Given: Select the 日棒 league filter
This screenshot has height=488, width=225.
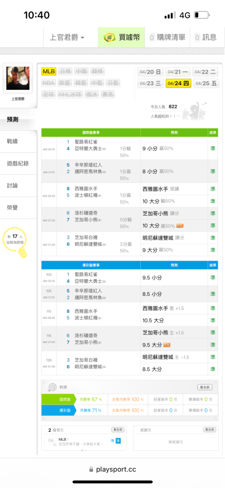Looking at the screenshot, I should [65, 72].
